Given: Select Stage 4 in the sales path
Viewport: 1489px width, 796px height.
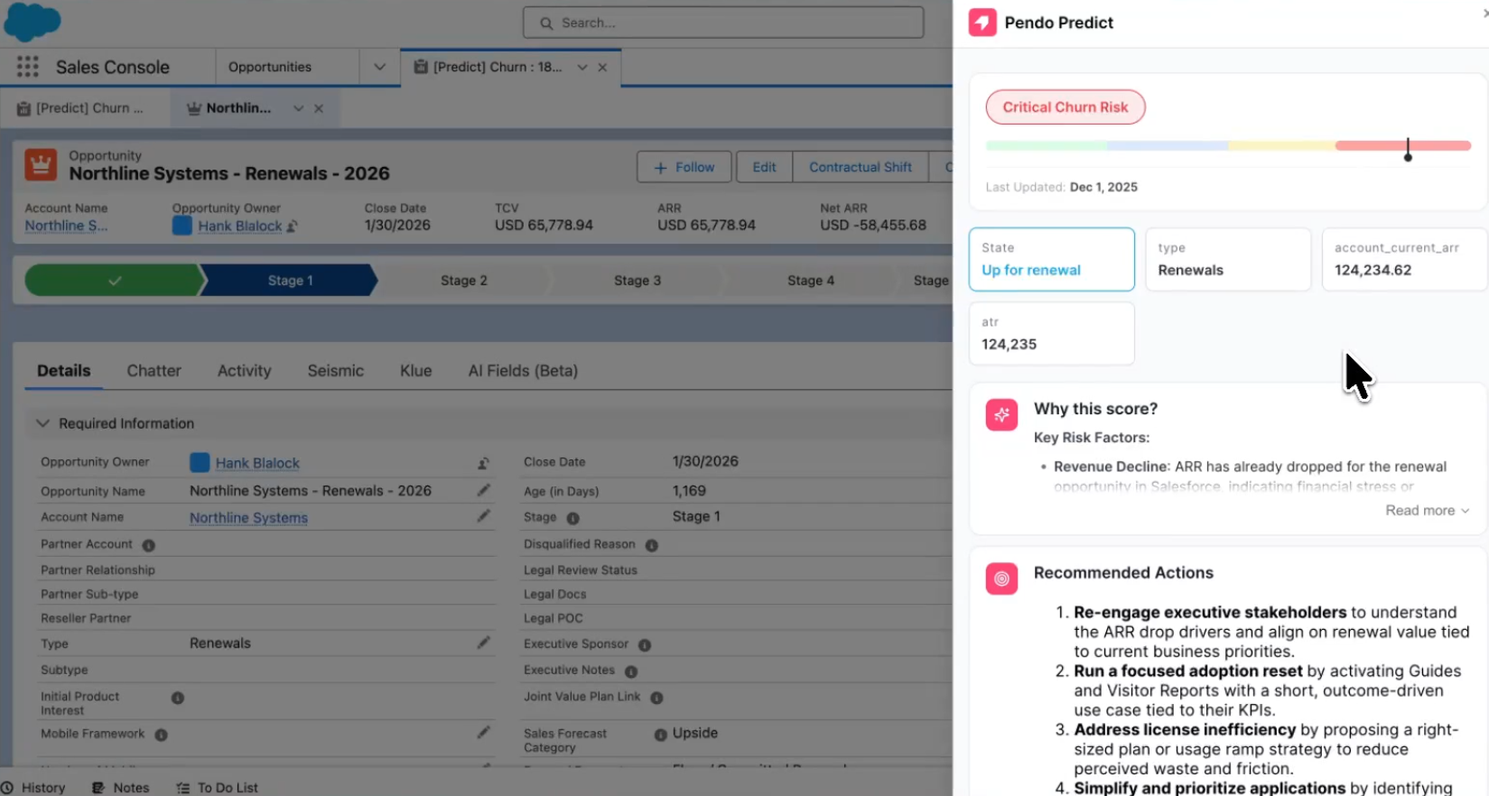Looking at the screenshot, I should click(811, 281).
